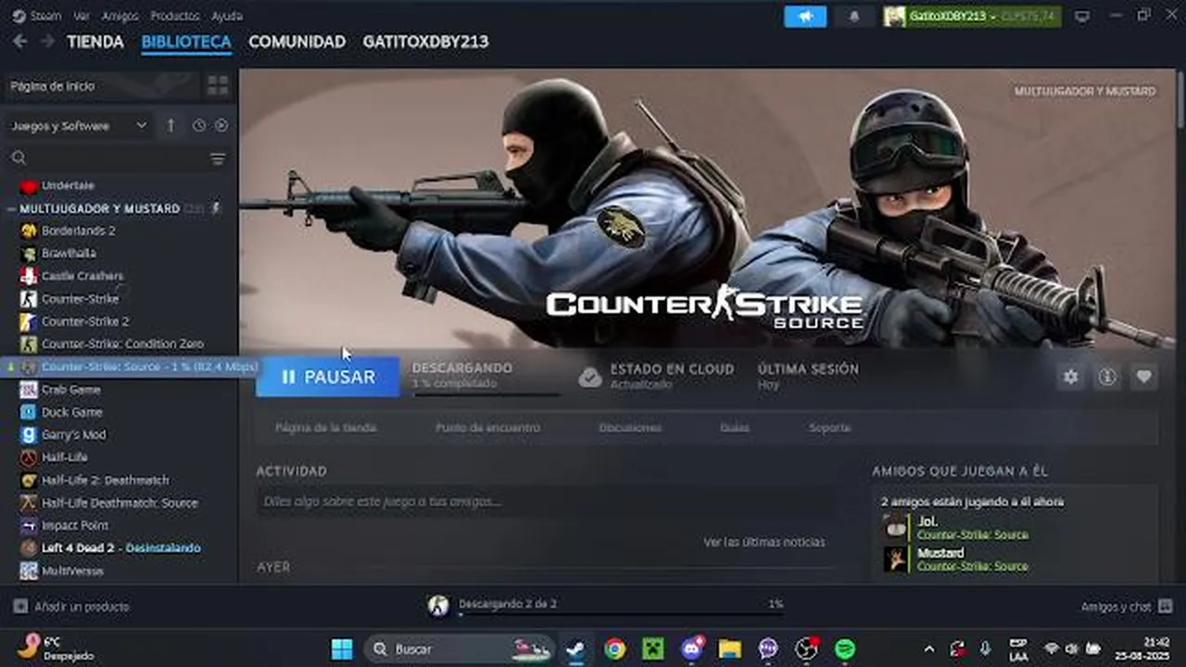Screen dimensions: 1186x667
Task: Open friend Jol.'s entry
Action: 1015,527
